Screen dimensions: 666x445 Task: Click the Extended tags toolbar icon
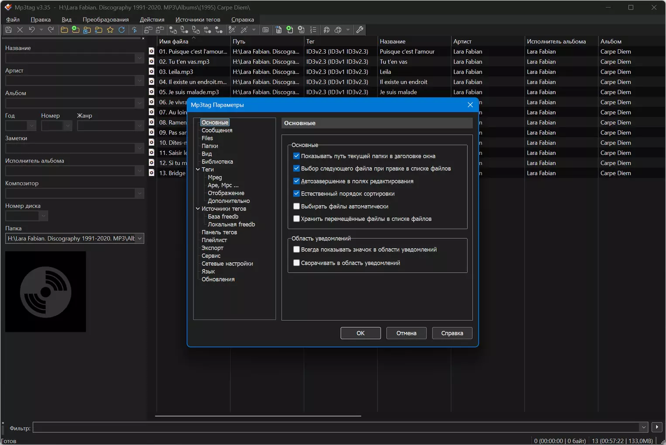pos(265,30)
